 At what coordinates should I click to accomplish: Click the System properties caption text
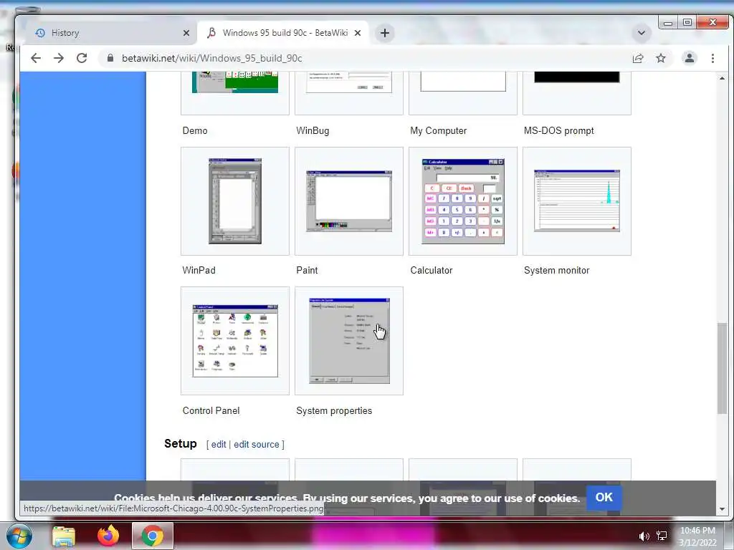(x=334, y=410)
